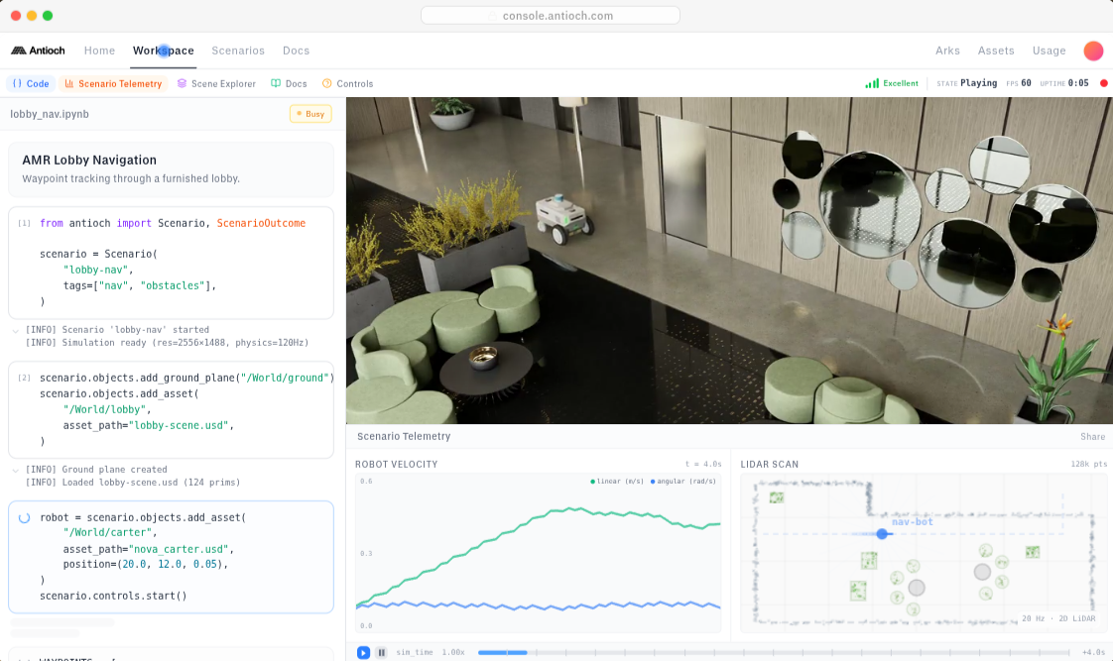This screenshot has height=661, width=1113.
Task: Go to the Scenarios tab
Action: click(238, 51)
